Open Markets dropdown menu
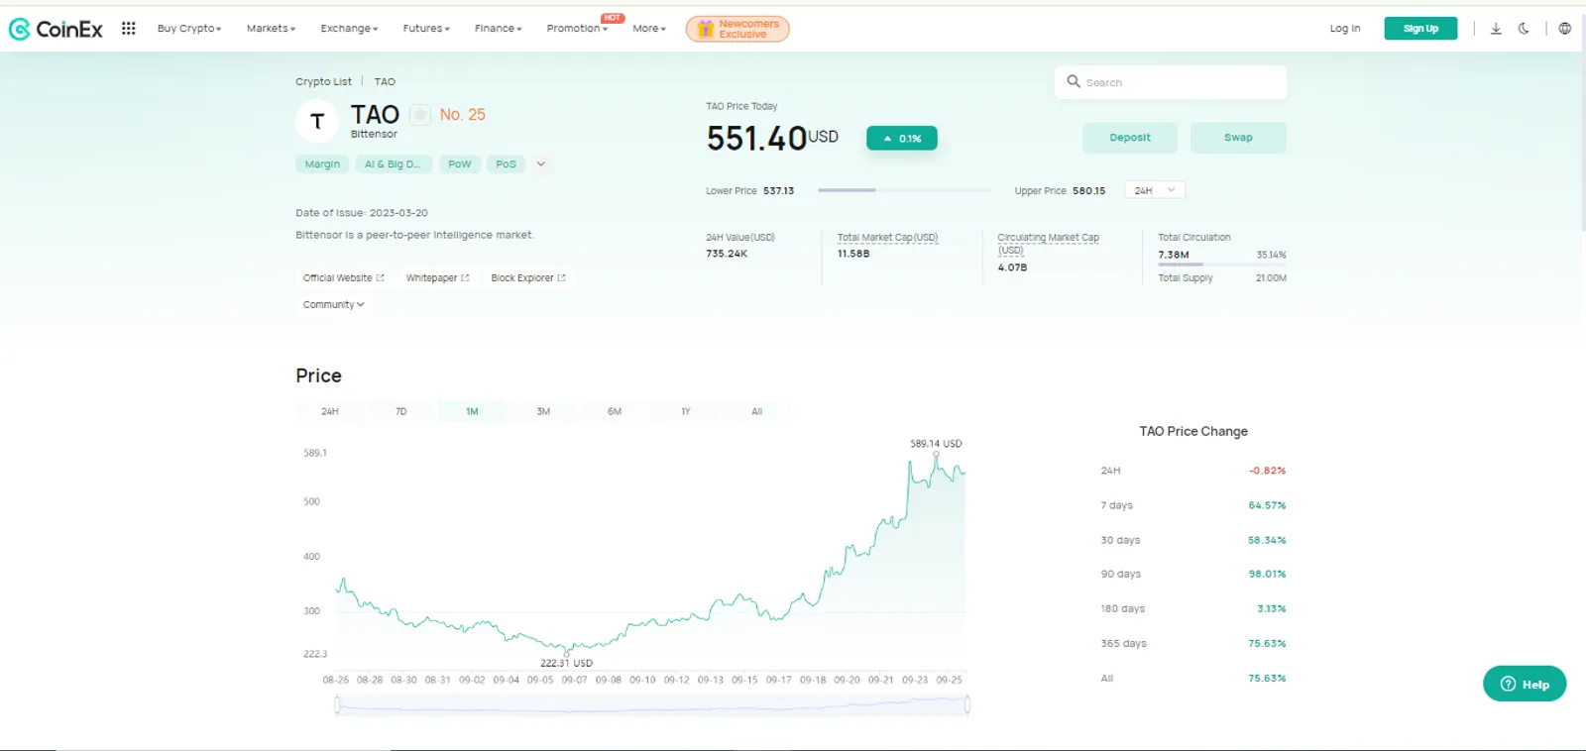Image resolution: width=1586 pixels, height=751 pixels. click(x=271, y=28)
